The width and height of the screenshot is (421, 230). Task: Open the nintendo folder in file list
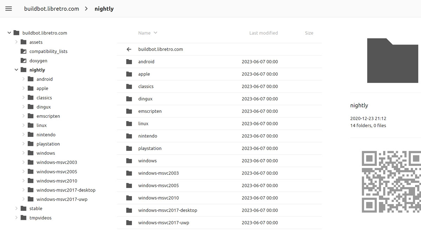point(148,136)
